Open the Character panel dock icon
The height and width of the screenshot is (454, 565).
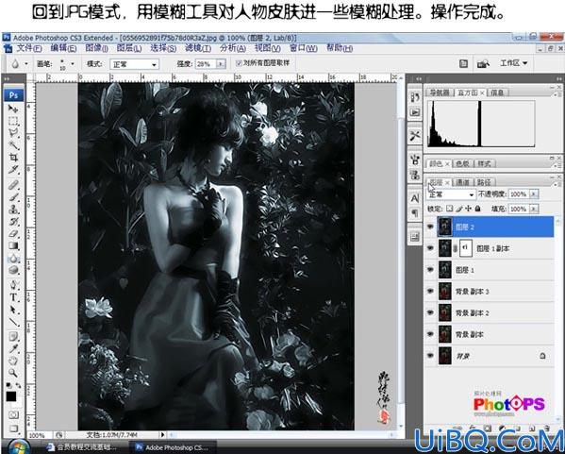pyautogui.click(x=415, y=198)
